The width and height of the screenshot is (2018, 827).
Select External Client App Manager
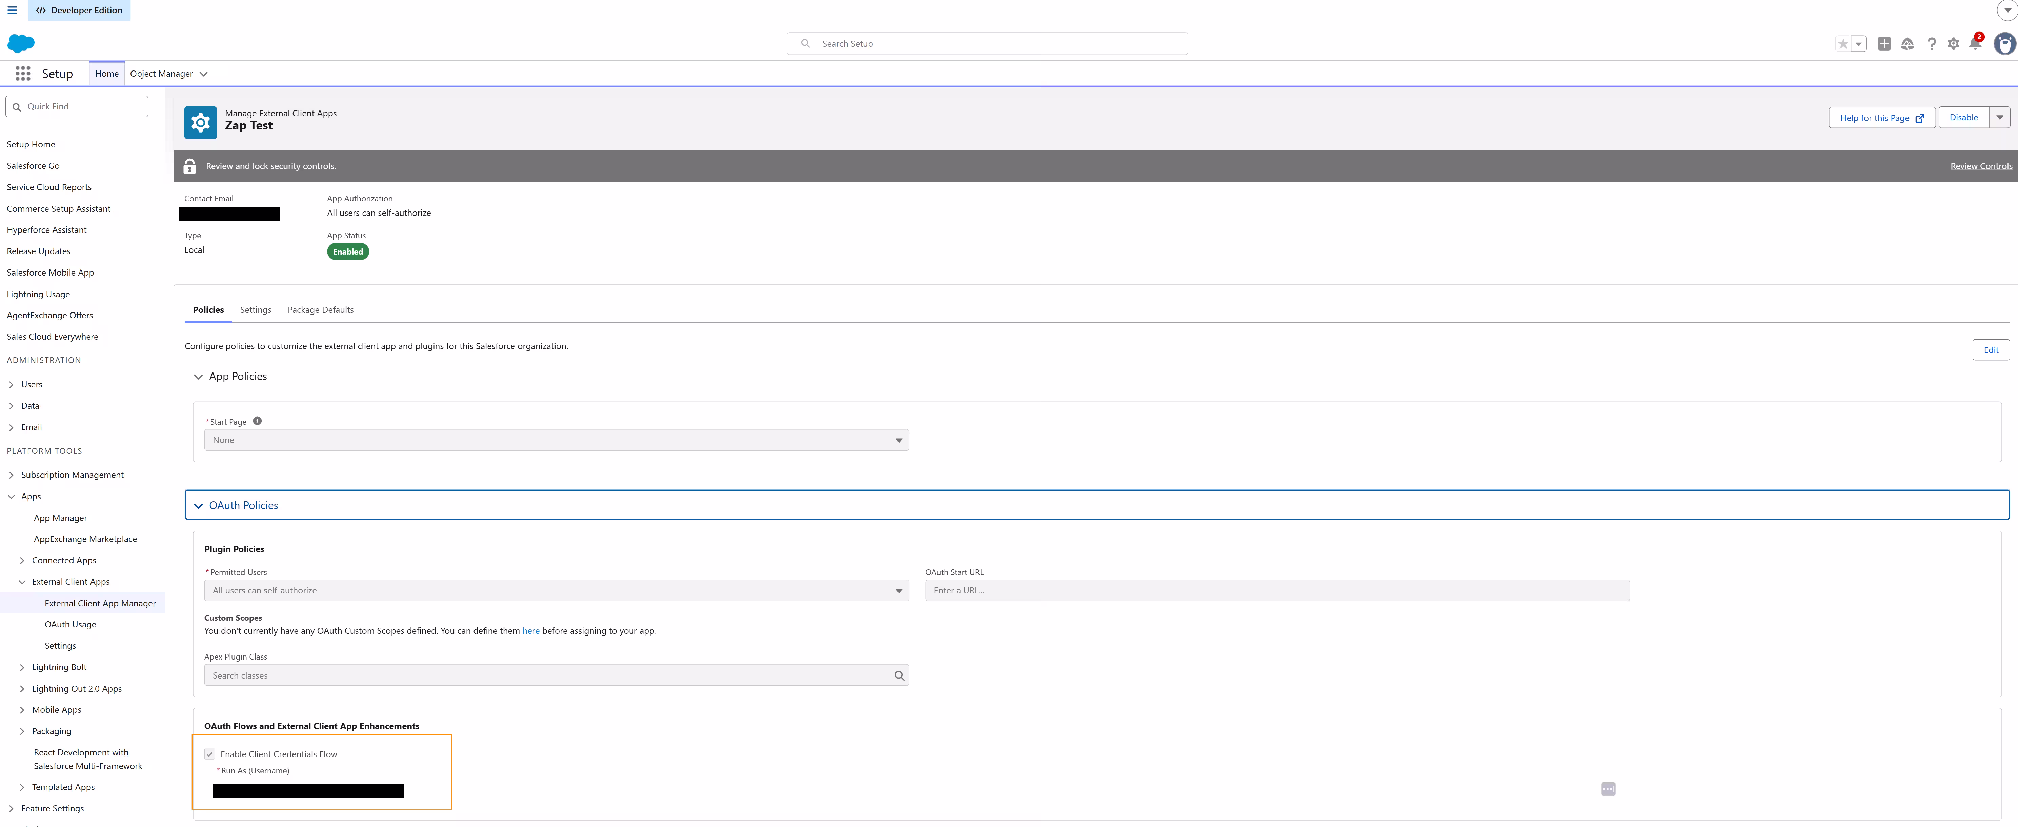pos(100,604)
